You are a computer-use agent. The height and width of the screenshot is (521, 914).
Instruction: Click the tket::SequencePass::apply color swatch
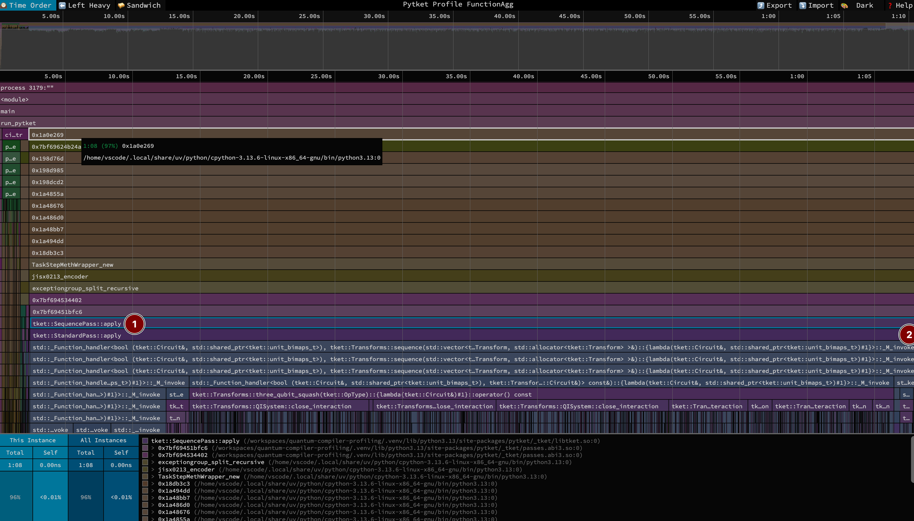coord(145,441)
